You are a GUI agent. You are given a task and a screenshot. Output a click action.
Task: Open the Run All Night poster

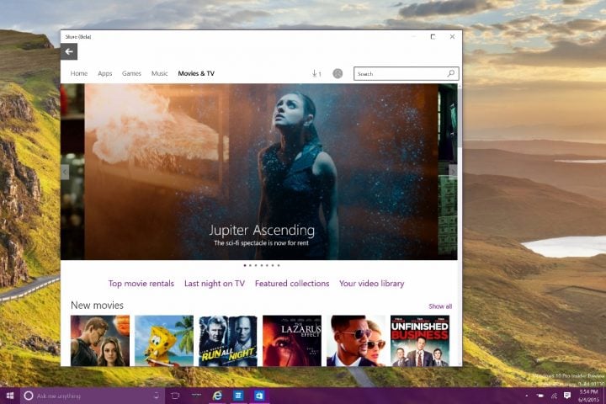click(x=228, y=341)
